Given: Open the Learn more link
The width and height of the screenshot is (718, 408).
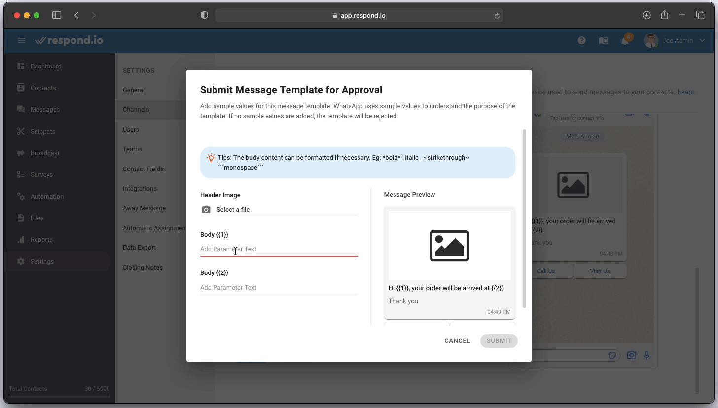Looking at the screenshot, I should pos(686,92).
